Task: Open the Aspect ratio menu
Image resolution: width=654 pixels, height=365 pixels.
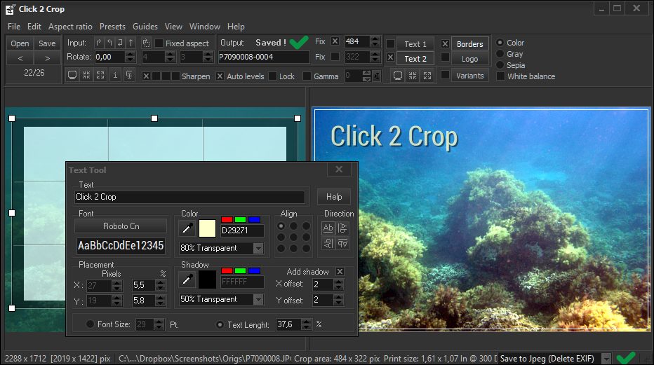Action: (x=70, y=27)
